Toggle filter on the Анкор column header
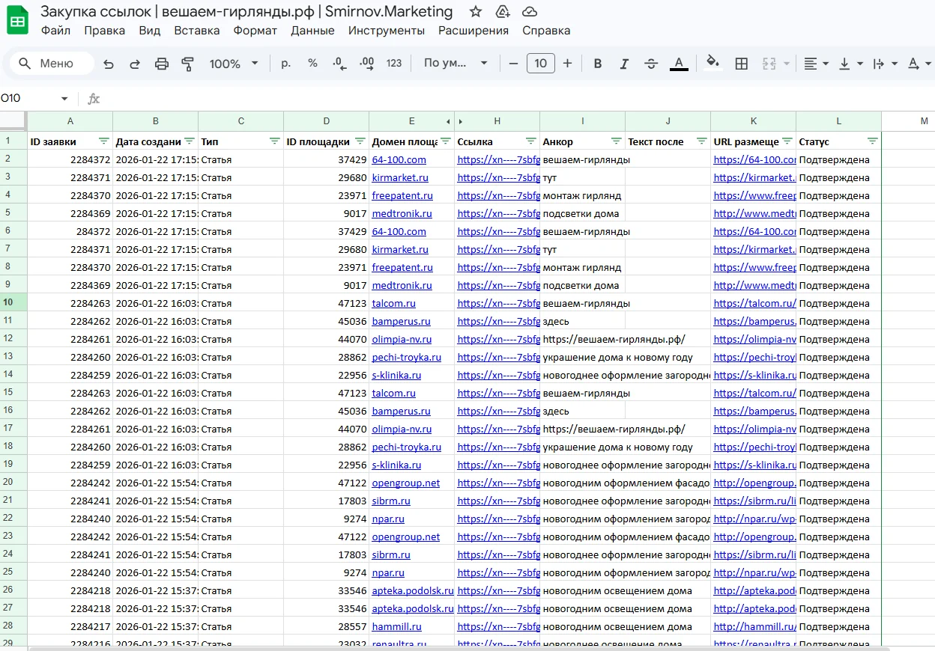The height and width of the screenshot is (651, 935). (x=616, y=141)
